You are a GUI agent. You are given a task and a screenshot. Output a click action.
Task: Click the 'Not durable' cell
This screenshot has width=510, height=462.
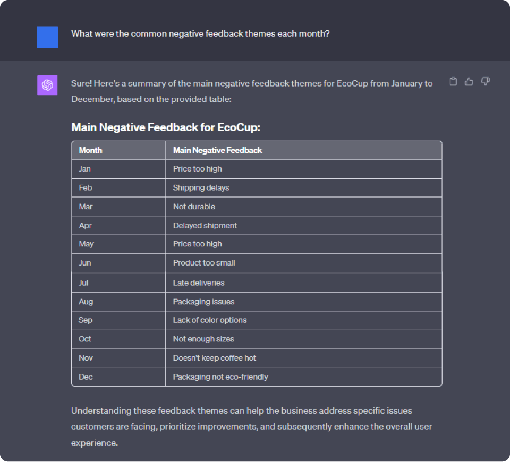click(x=303, y=207)
